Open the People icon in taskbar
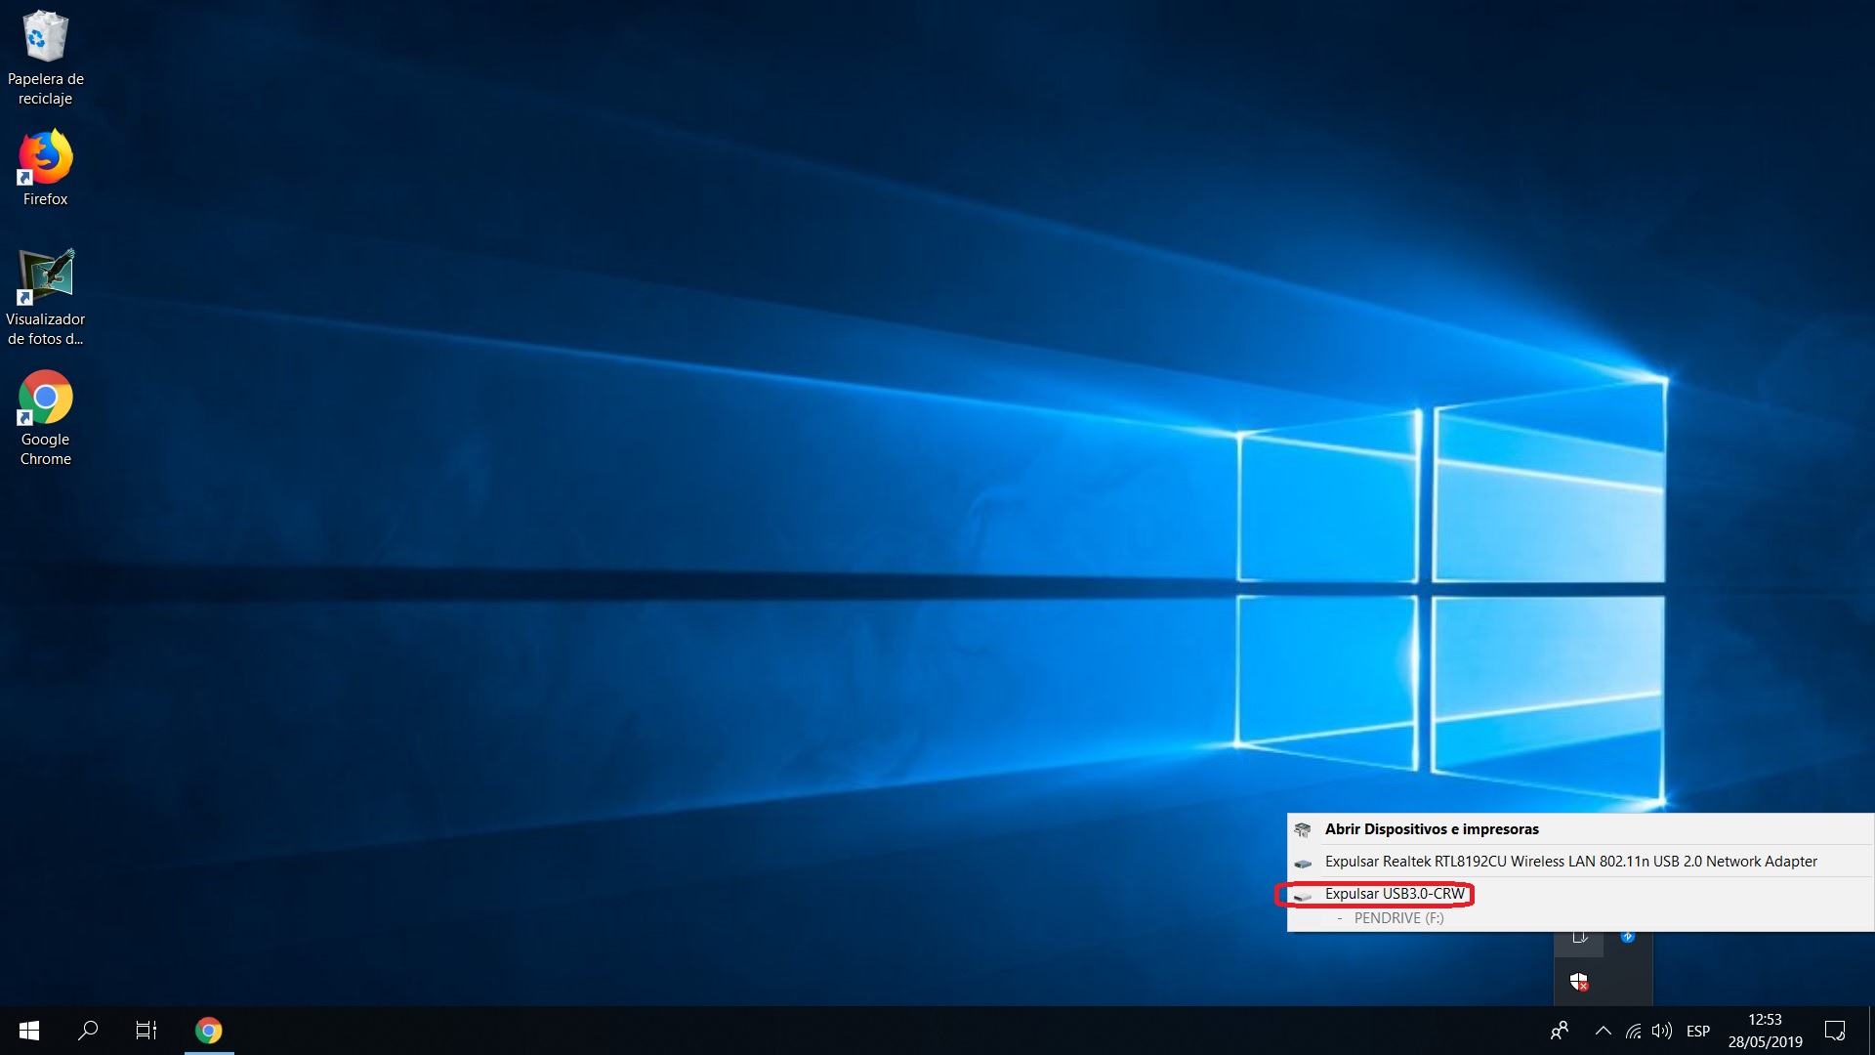 (1560, 1031)
